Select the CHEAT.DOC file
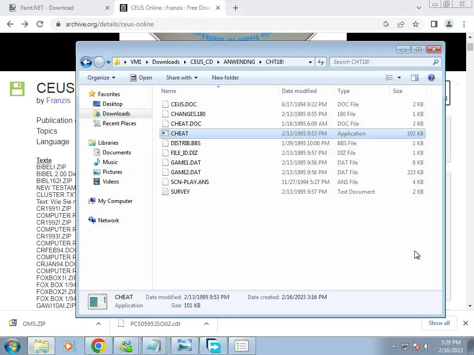The height and width of the screenshot is (355, 474). [186, 123]
